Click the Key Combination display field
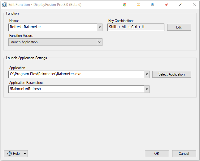The width and height of the screenshot is (200, 161). pyautogui.click(x=136, y=27)
